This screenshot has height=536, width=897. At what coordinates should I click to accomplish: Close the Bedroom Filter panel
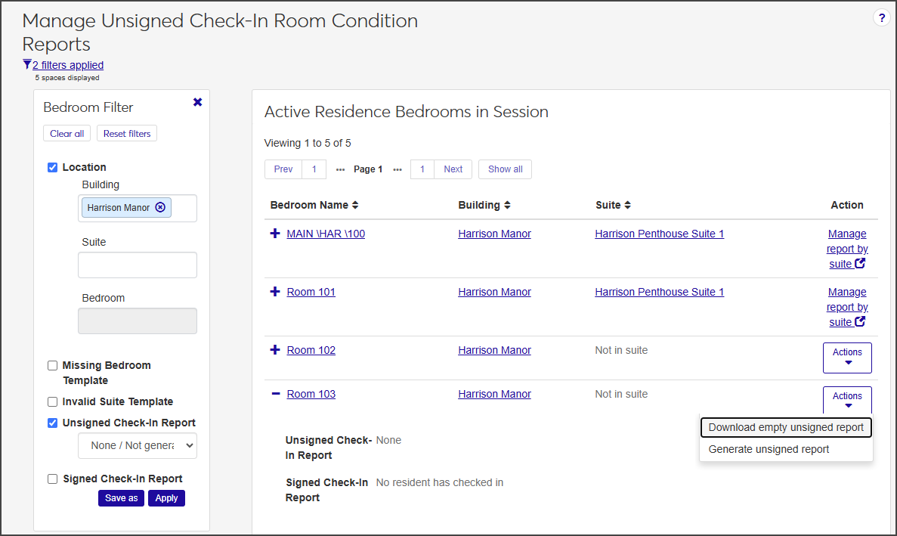(197, 102)
